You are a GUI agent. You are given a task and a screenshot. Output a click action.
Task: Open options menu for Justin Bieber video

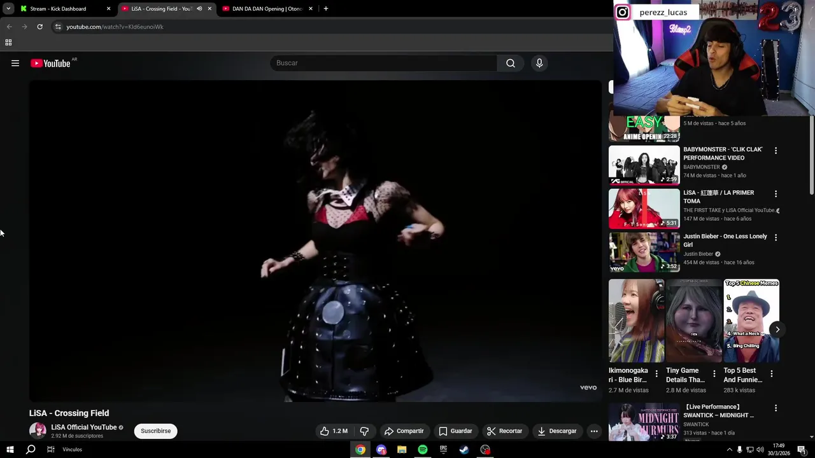point(776,237)
